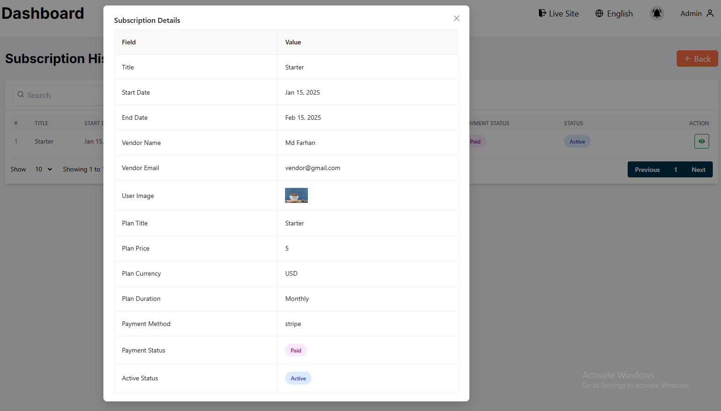The image size is (721, 411).
Task: Click the Active badge in the modal
Action: (298, 378)
